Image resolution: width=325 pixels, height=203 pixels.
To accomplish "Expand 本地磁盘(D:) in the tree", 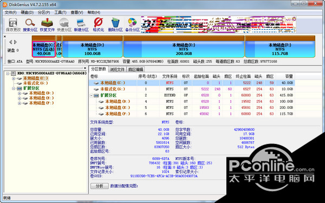I will click(19, 93).
